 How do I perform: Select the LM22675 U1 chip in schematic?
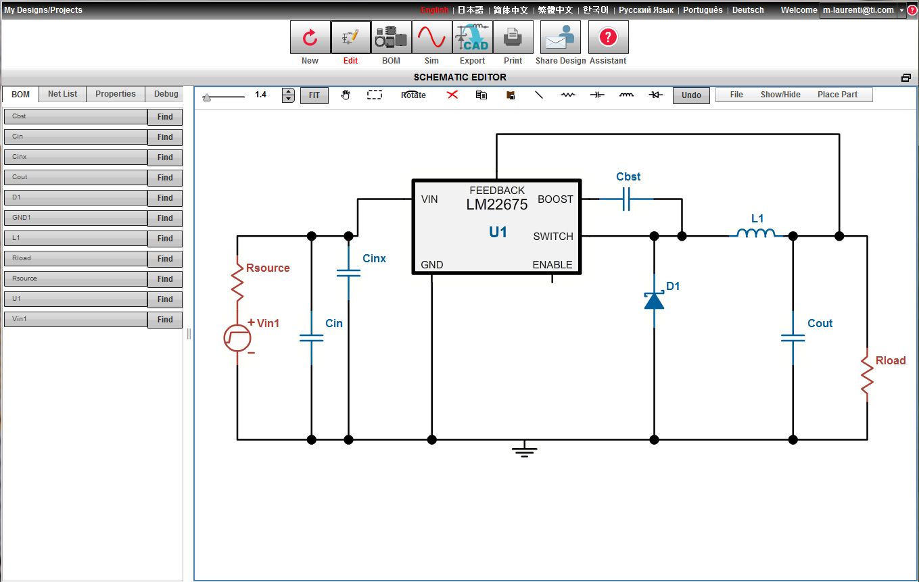[x=497, y=227]
